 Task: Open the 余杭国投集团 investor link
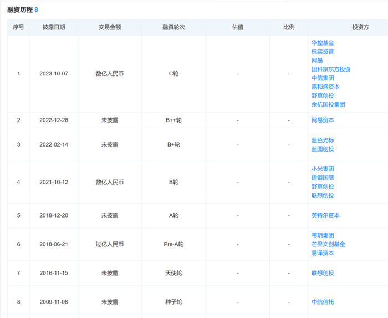328,104
